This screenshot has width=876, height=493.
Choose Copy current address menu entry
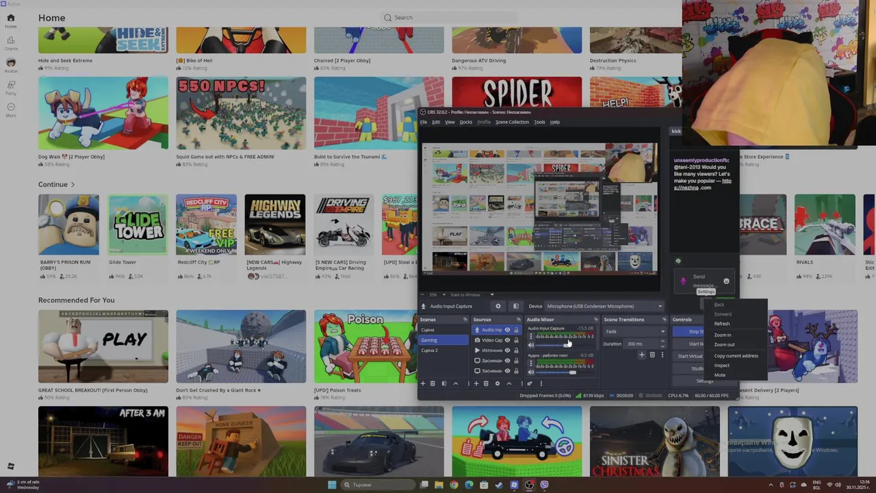pyautogui.click(x=736, y=356)
